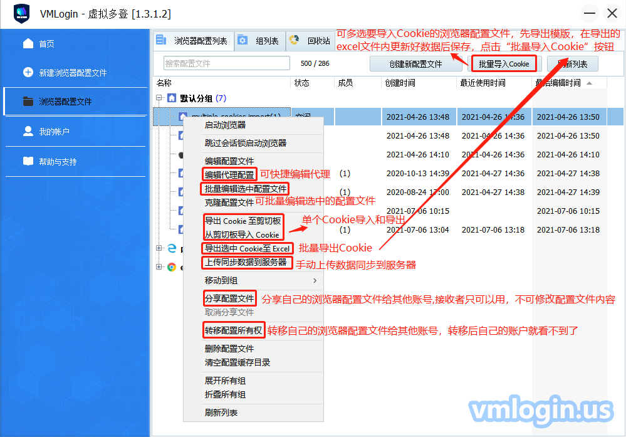Open 我的帐户 via its person icon
The height and width of the screenshot is (437, 626).
(28, 131)
